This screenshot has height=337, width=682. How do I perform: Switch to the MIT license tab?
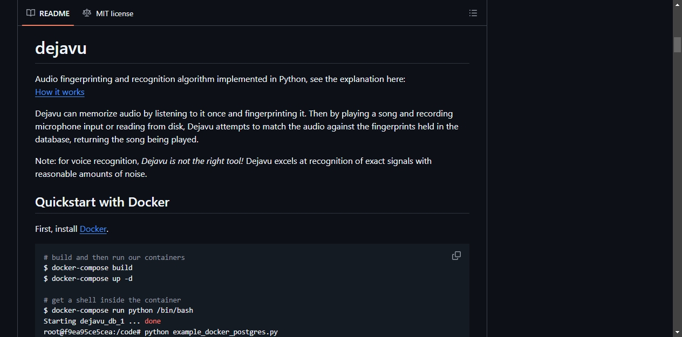108,13
